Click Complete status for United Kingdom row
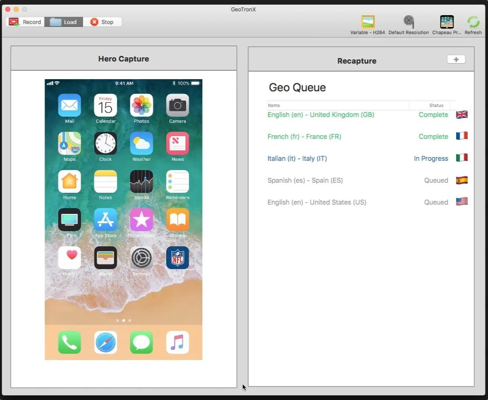This screenshot has height=400, width=488. click(433, 115)
